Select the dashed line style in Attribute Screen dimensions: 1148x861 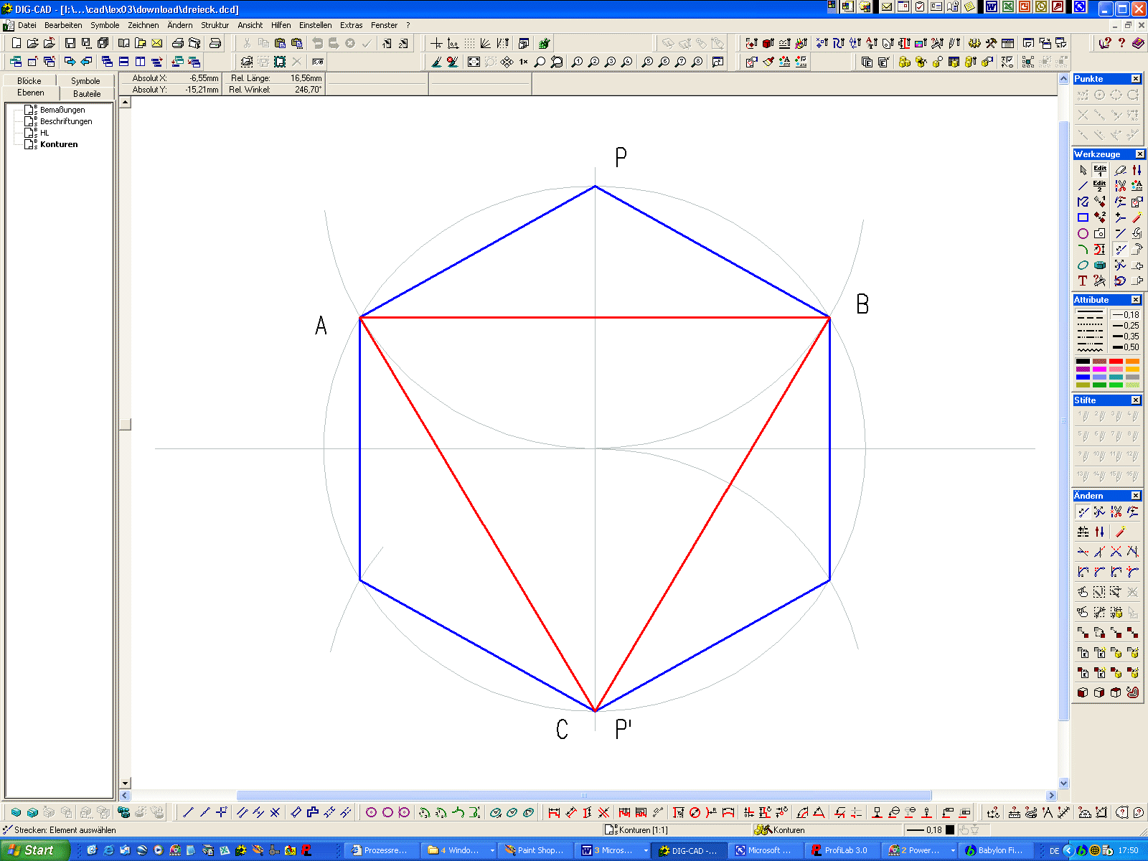pos(1090,318)
